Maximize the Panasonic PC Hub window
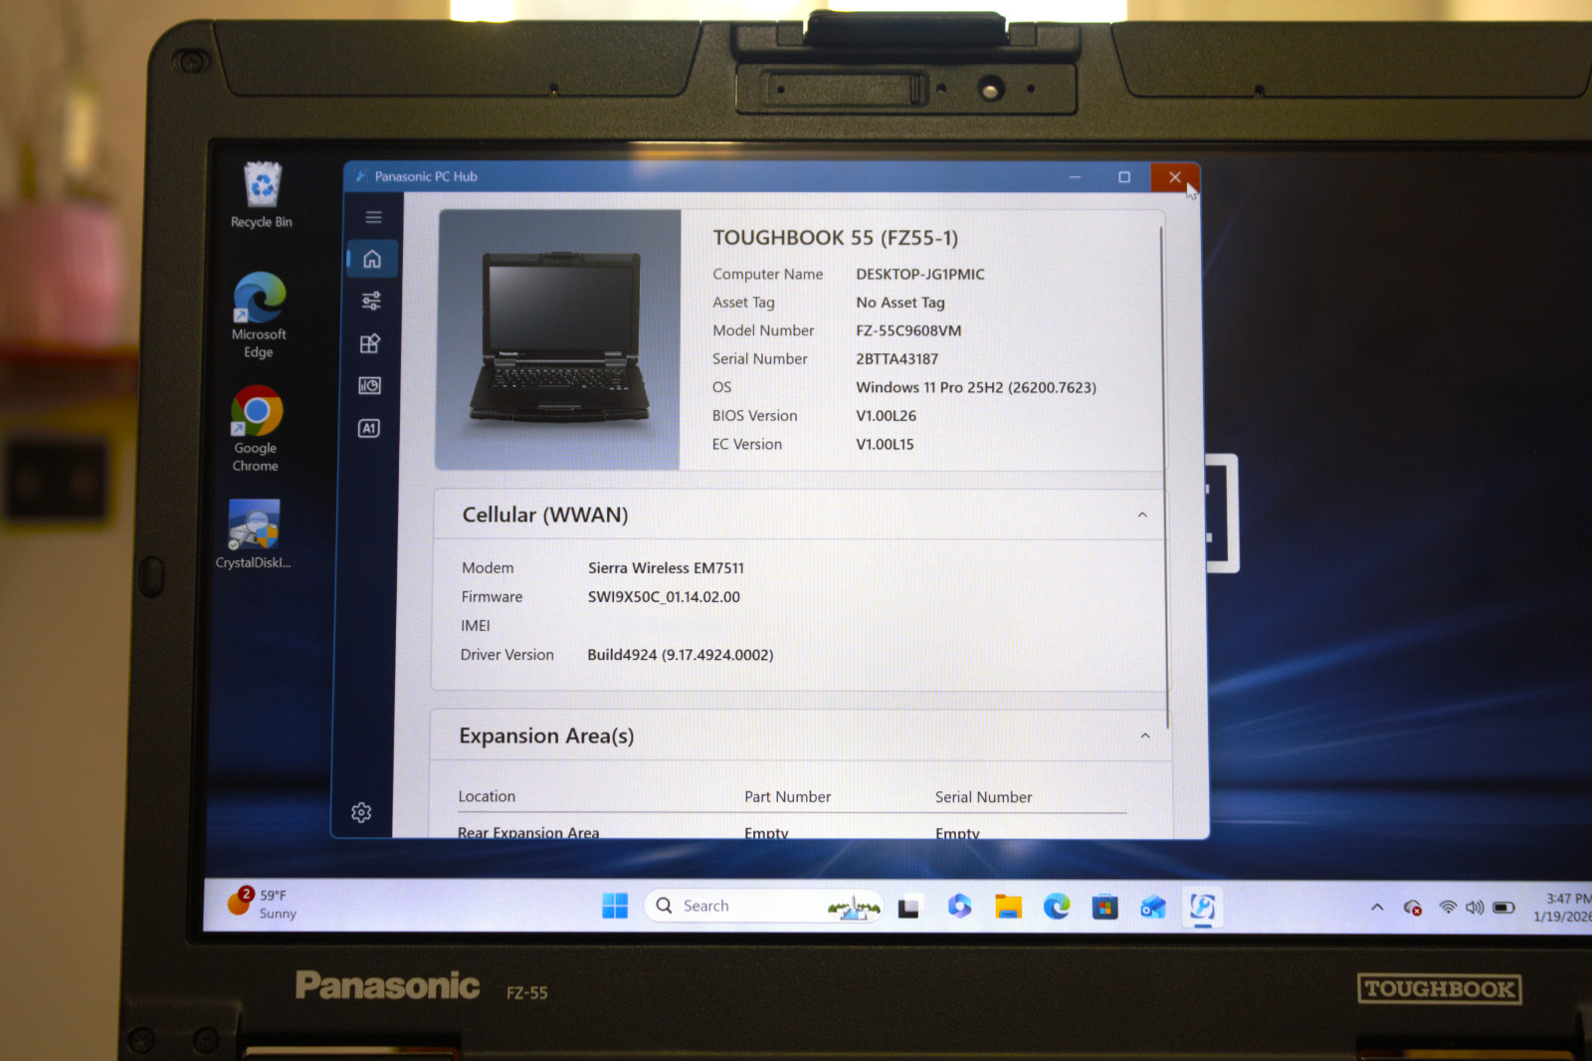 click(1124, 177)
